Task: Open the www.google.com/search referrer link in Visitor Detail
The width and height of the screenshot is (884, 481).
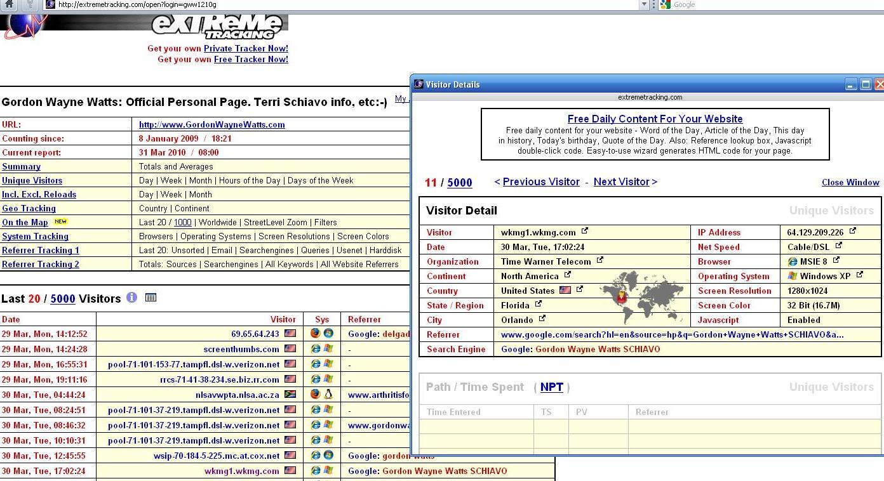Action: click(x=673, y=334)
